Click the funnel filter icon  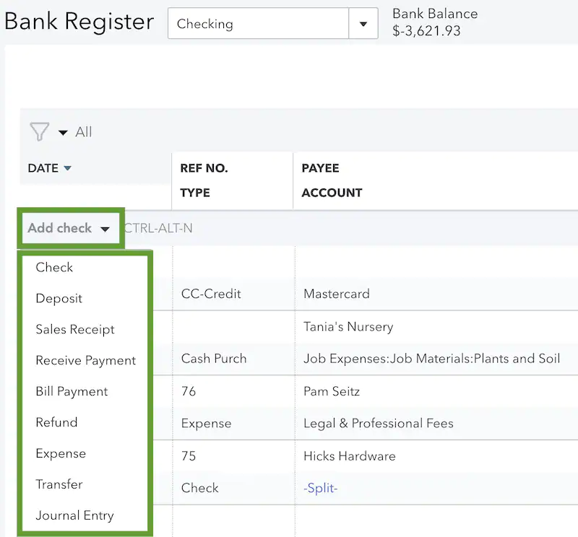coord(39,132)
